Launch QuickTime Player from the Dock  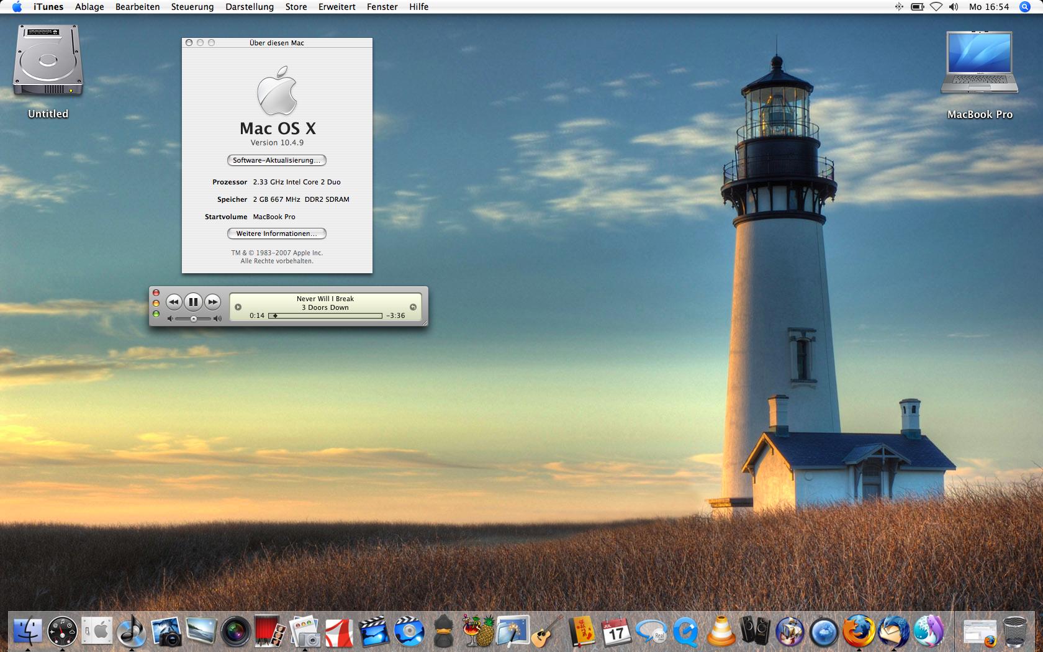[685, 632]
